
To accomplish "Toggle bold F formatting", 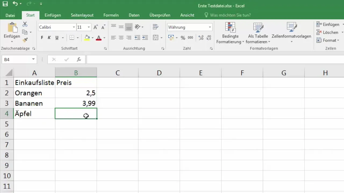I will pyautogui.click(x=42, y=38).
